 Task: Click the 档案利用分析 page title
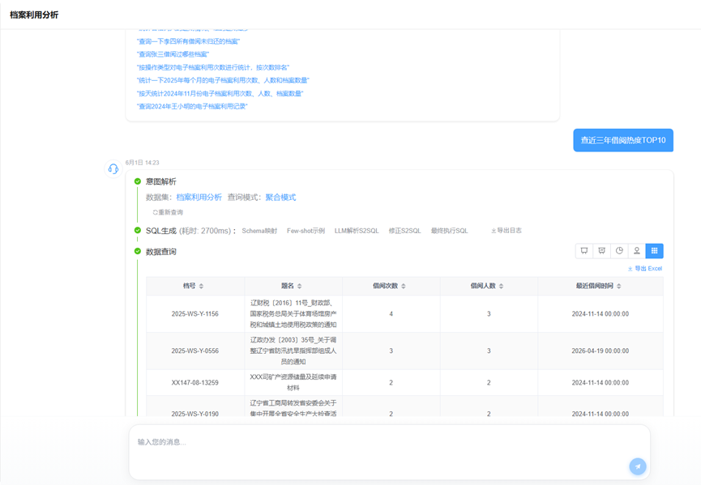(34, 15)
